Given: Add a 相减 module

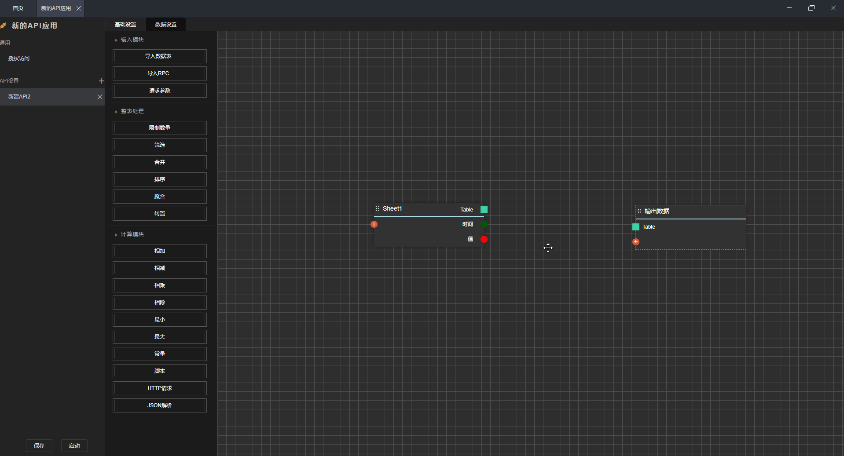Looking at the screenshot, I should [160, 268].
